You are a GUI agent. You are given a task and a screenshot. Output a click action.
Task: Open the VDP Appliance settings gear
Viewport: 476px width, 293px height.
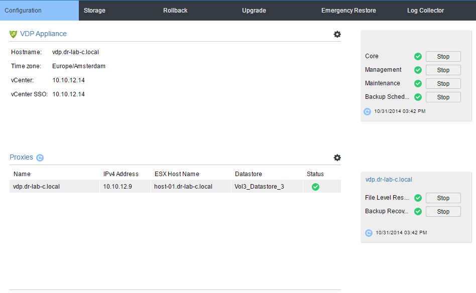tap(337, 34)
